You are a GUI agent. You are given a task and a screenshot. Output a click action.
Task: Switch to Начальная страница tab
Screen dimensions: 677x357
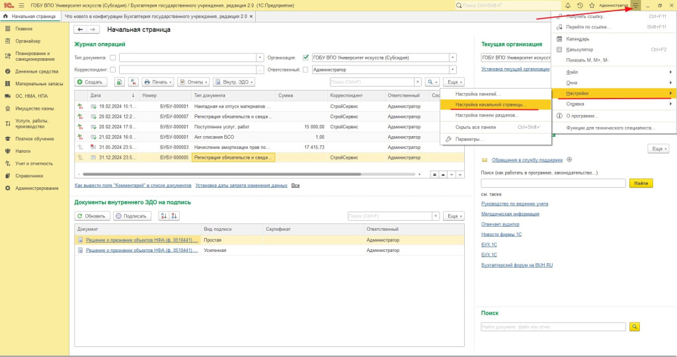30,17
